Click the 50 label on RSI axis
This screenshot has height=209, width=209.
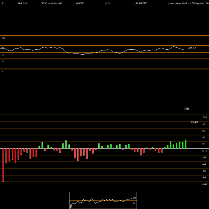3,55
